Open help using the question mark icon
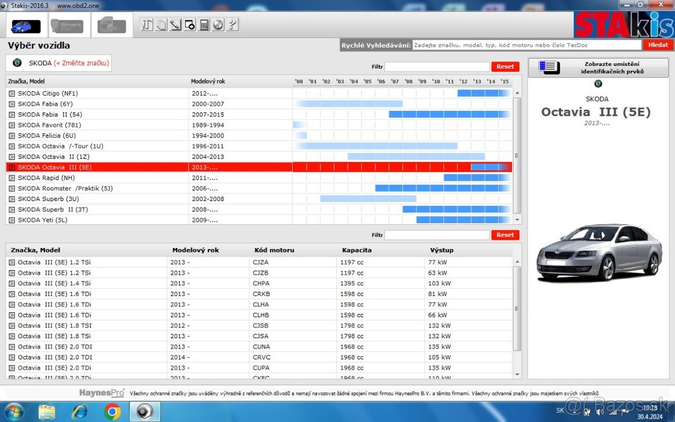 click(x=232, y=24)
